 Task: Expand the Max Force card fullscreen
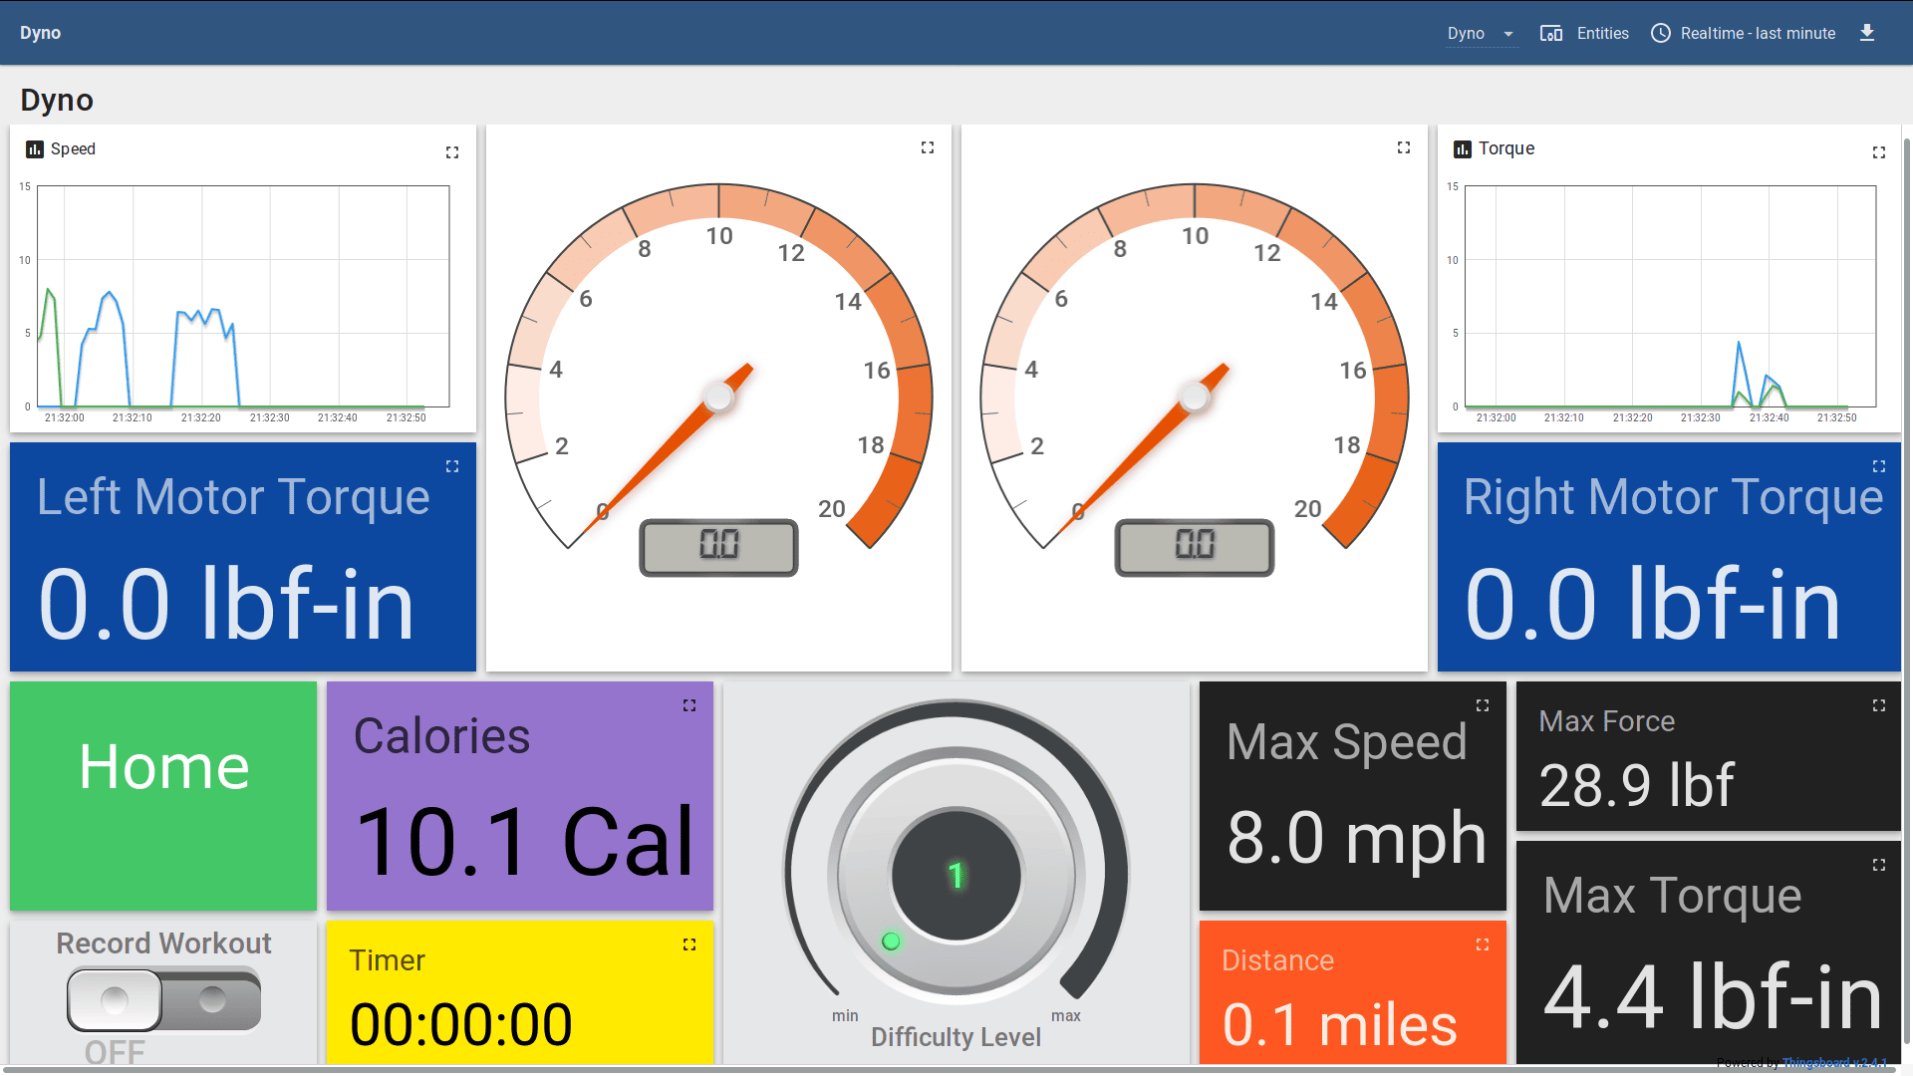point(1879,705)
